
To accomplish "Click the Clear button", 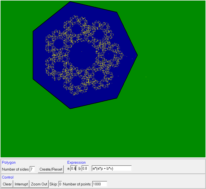I will click(x=7, y=184).
